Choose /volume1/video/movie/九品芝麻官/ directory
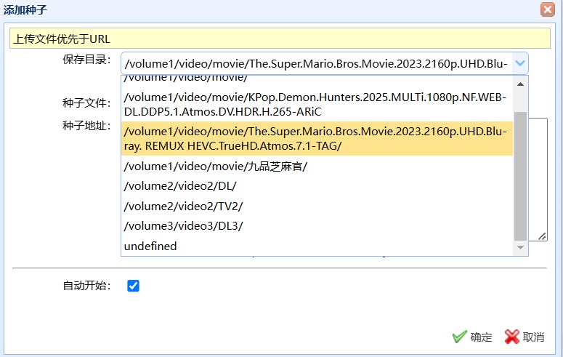Screen dimensions: 563x357 (317, 167)
